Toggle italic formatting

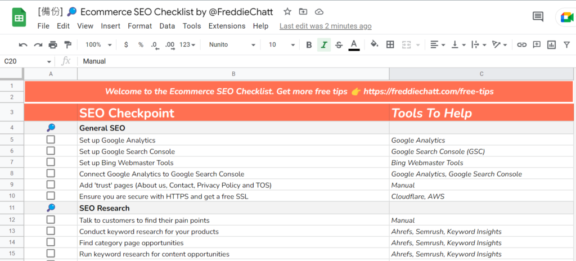tap(323, 45)
